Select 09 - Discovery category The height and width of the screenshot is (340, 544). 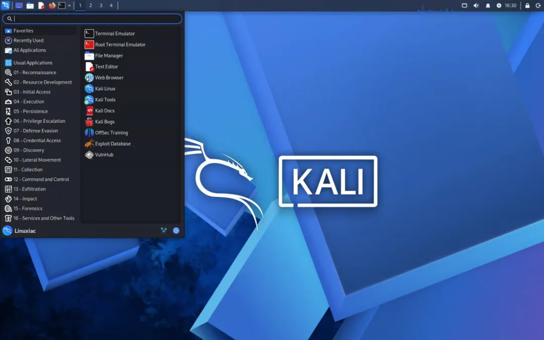40,150
